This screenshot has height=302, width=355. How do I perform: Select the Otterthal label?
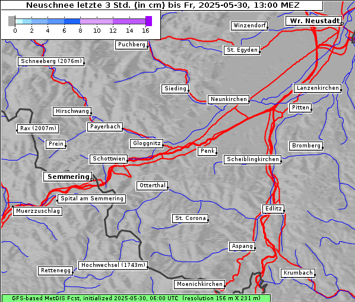click(153, 185)
